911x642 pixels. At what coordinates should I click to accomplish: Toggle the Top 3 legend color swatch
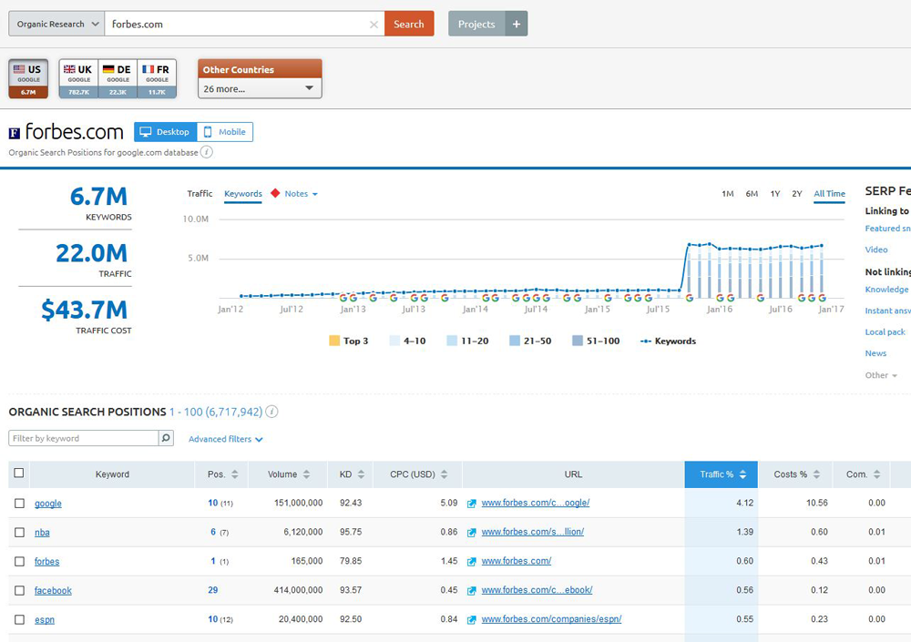click(333, 341)
